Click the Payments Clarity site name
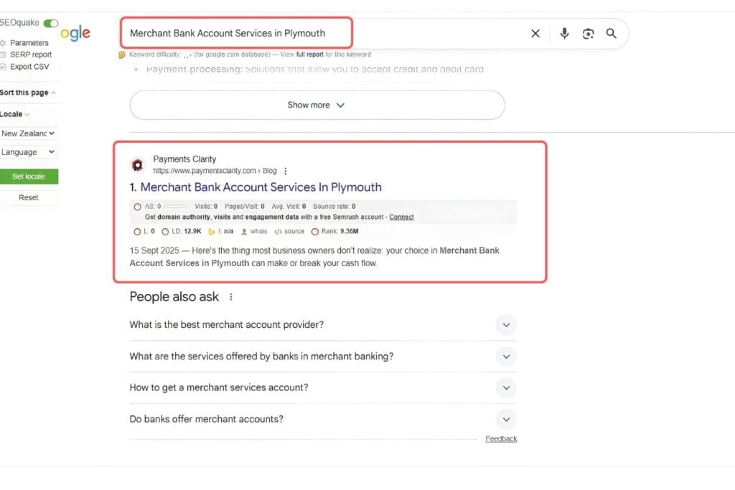 tap(184, 159)
